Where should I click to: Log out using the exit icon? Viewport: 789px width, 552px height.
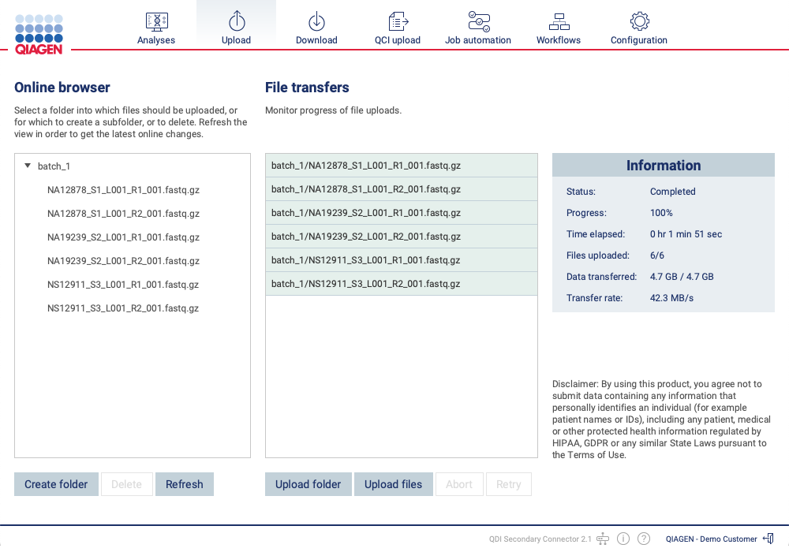tap(768, 539)
